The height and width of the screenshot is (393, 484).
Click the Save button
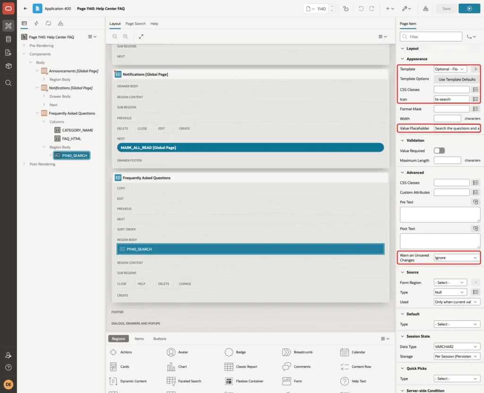click(x=446, y=9)
